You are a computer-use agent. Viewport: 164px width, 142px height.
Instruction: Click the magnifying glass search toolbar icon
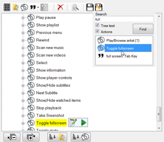tap(75, 7)
